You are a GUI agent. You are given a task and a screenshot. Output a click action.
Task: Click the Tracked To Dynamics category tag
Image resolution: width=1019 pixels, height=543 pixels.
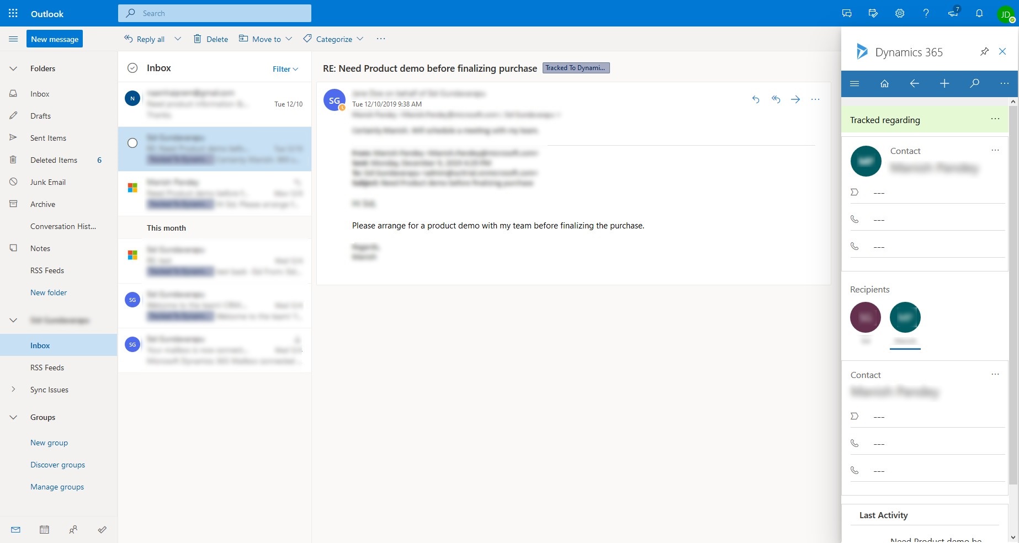click(x=576, y=68)
